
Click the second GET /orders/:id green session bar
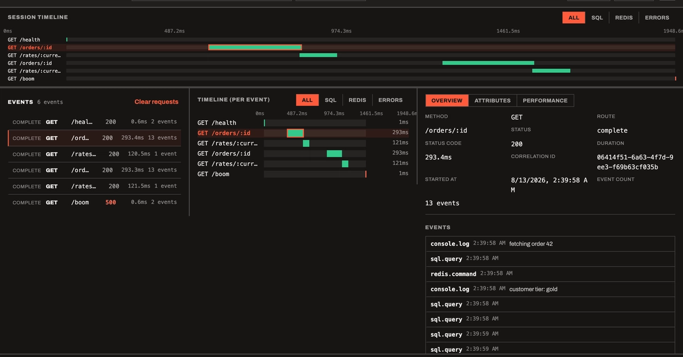[488, 63]
